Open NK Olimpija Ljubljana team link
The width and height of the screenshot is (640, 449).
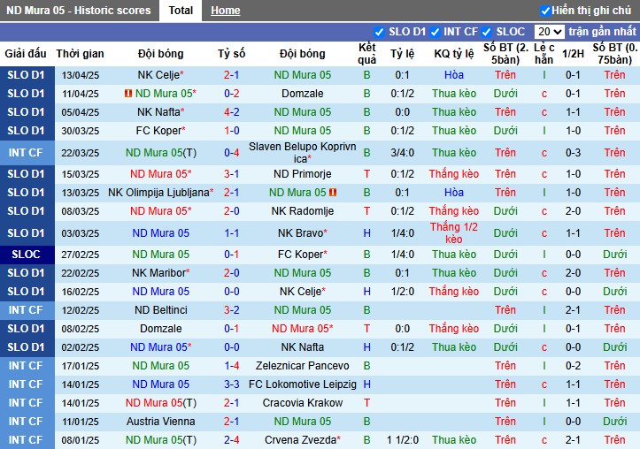pos(158,193)
